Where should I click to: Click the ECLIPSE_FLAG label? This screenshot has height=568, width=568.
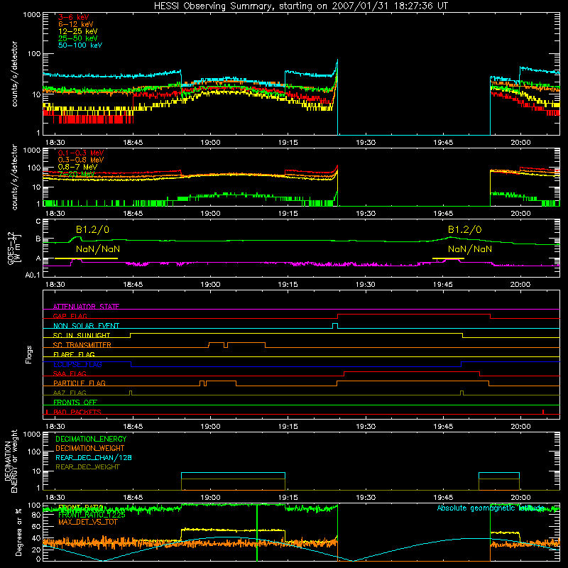tap(77, 364)
